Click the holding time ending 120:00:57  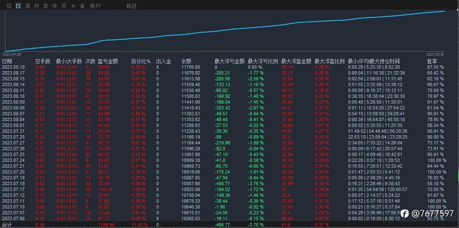click(x=378, y=189)
